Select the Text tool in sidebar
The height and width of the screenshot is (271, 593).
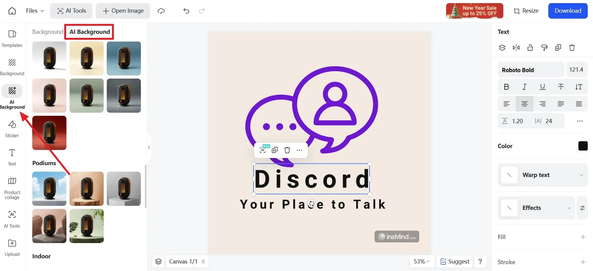(12, 157)
